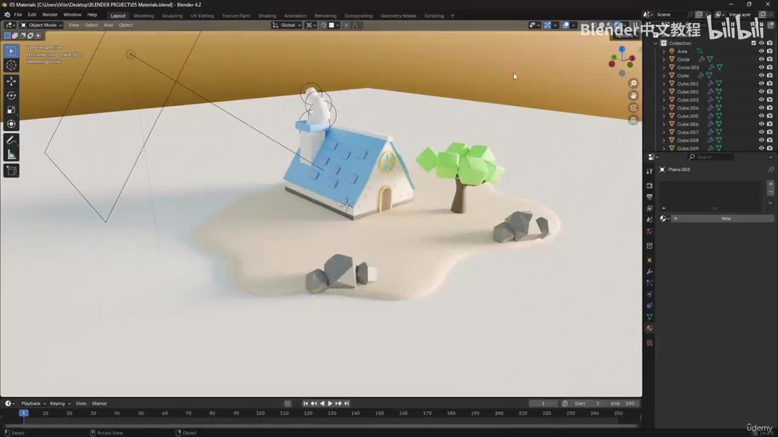Toggle the camera view icon

tap(633, 108)
